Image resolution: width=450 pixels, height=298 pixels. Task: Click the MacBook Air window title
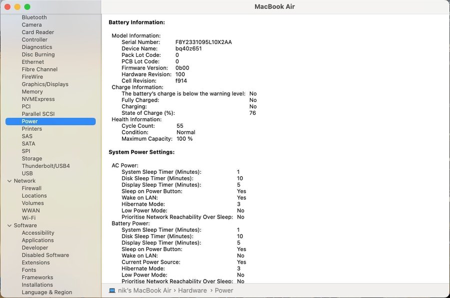[x=274, y=6]
